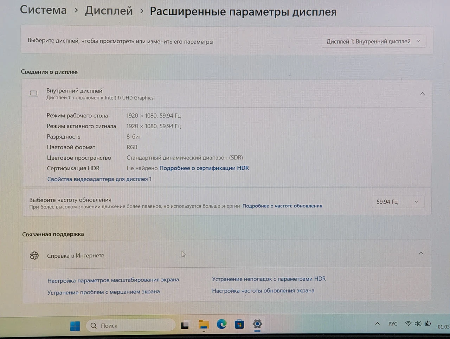Screen dimensions: 450x339
Task: Click the Сведения о дисплее heading
Action: click(49, 72)
